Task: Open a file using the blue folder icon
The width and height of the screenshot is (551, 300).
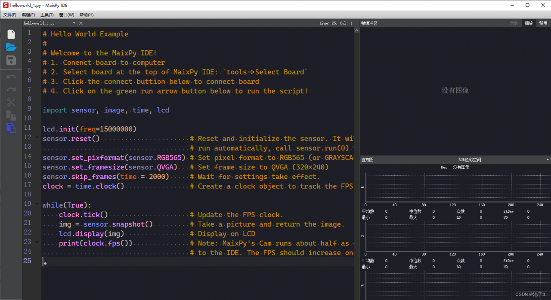Action: point(11,47)
